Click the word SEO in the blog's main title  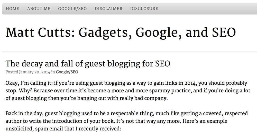[x=224, y=33]
